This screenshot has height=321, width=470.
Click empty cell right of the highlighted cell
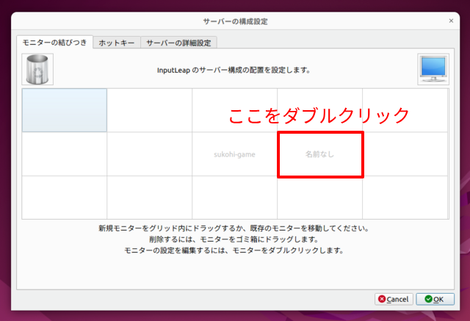[149, 110]
